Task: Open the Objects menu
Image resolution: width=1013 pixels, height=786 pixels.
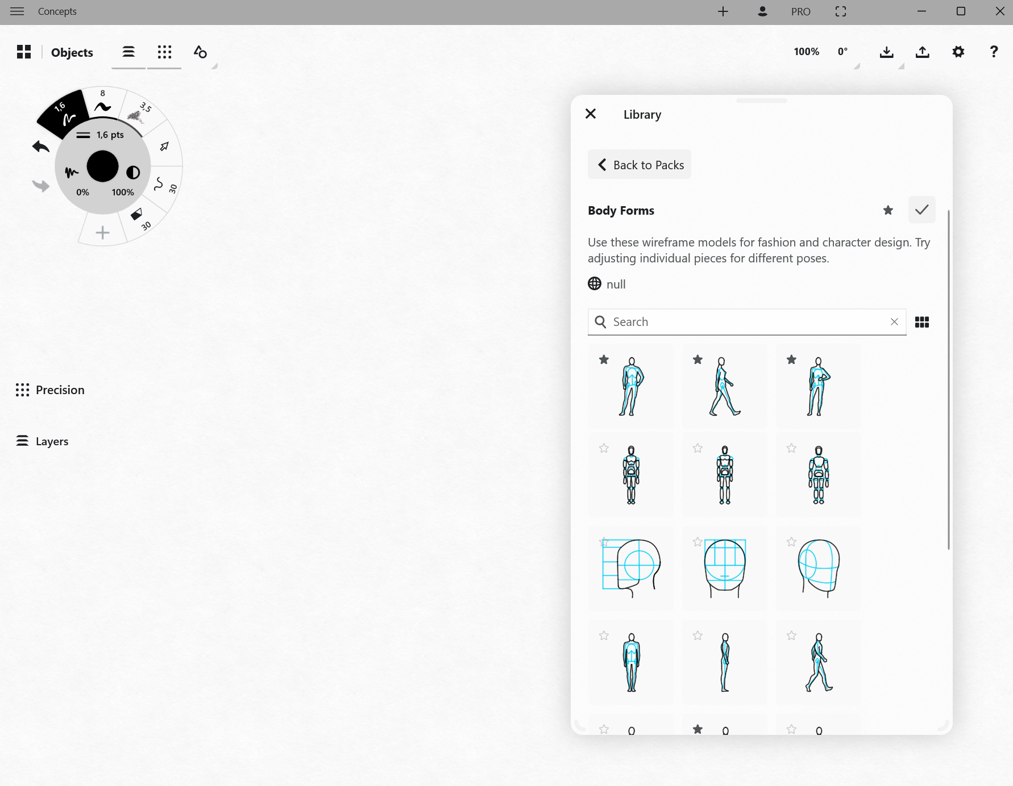Action: [72, 53]
